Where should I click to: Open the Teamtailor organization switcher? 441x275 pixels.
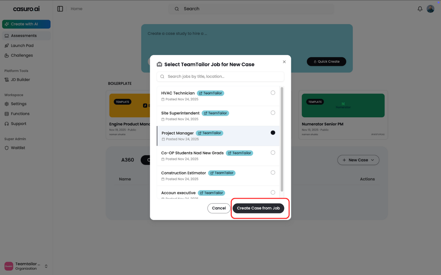point(26,266)
